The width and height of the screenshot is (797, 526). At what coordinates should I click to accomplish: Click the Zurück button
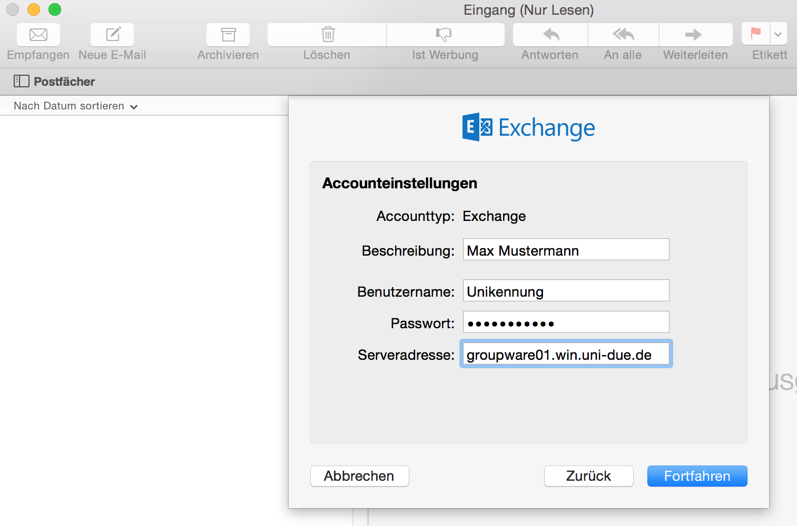coord(588,476)
